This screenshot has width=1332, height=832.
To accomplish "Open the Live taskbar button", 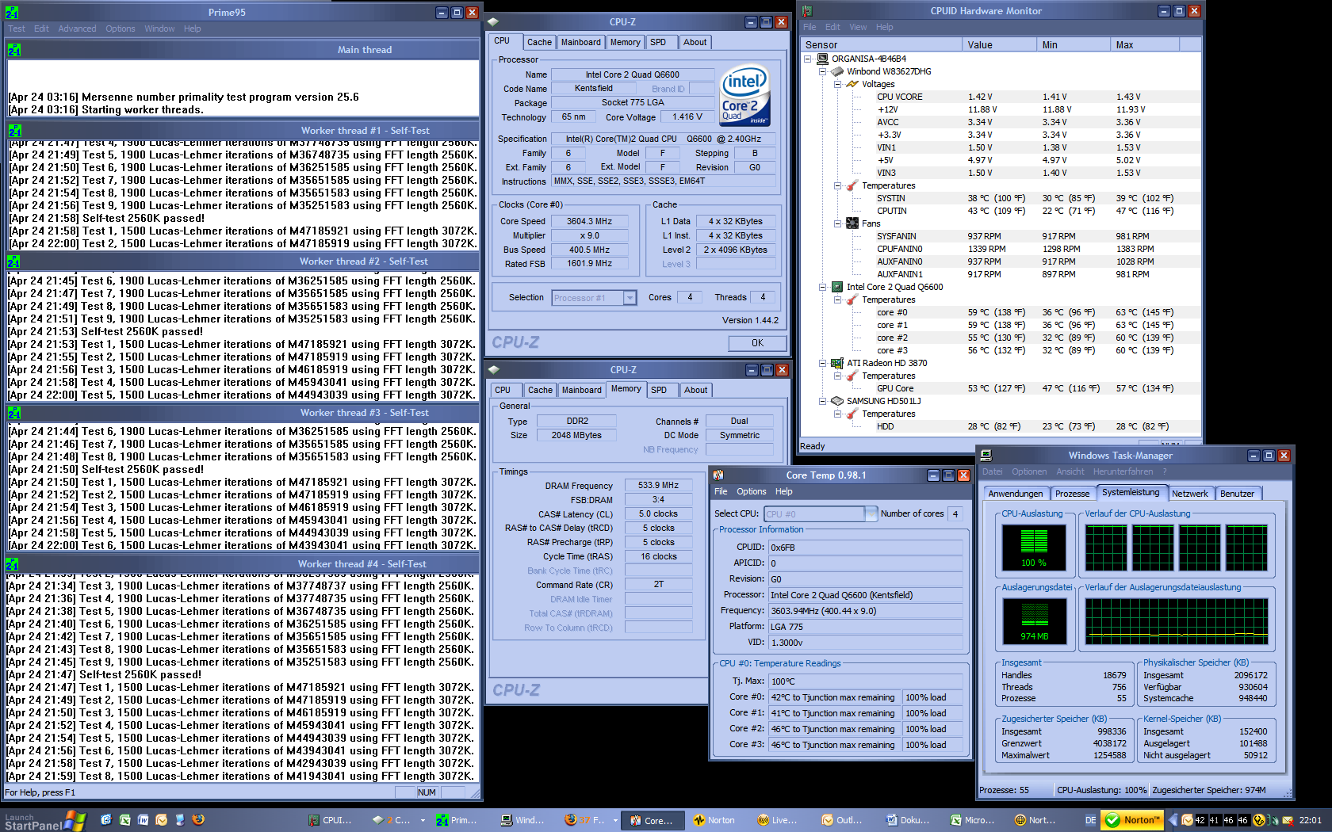I will click(x=779, y=820).
